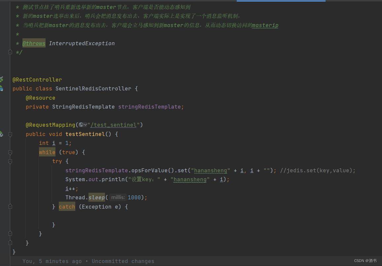Click the @Resource annotation
This screenshot has width=382, height=266.
point(40,98)
